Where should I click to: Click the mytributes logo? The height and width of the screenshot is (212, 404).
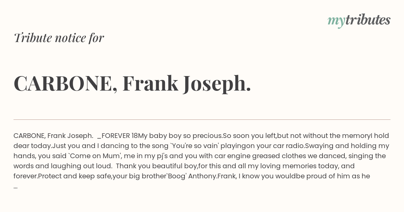(359, 21)
